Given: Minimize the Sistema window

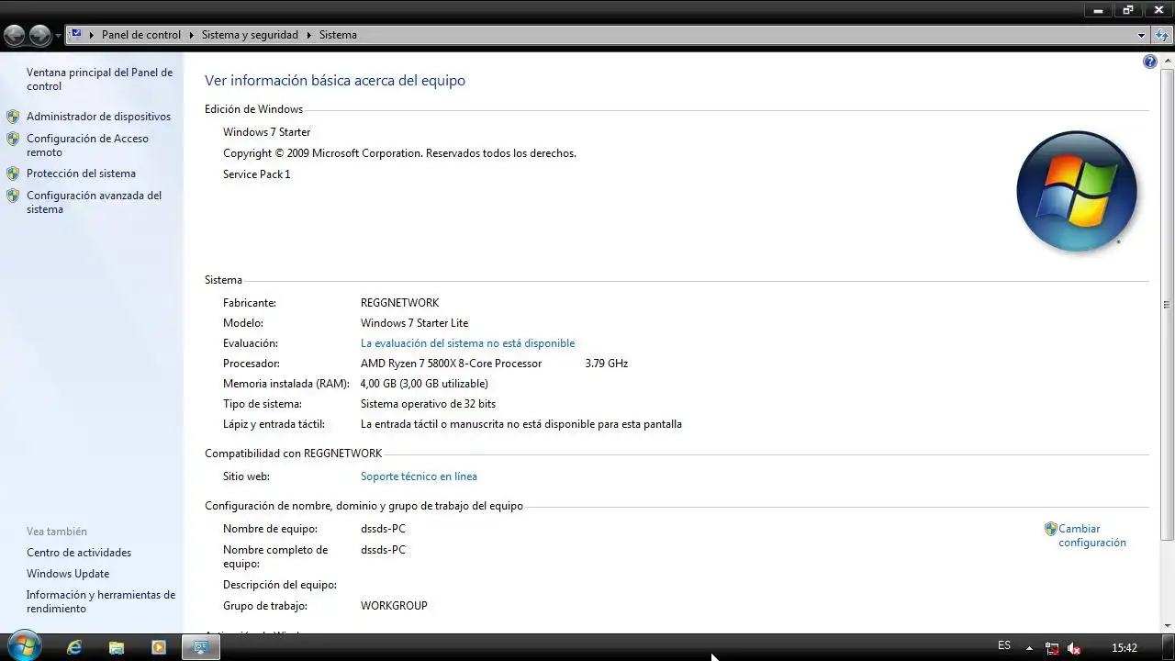Looking at the screenshot, I should tap(1098, 9).
